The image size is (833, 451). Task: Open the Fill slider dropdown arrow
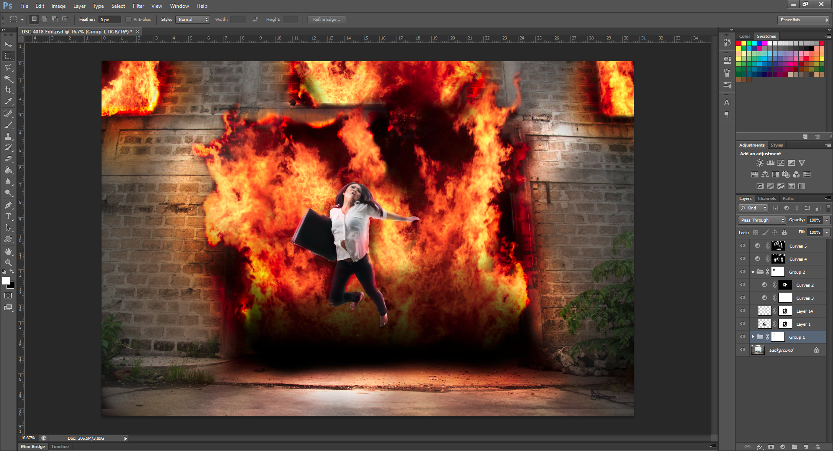827,232
